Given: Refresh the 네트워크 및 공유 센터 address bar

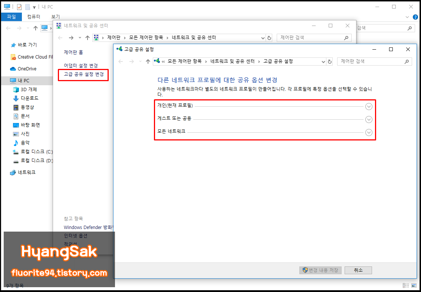Looking at the screenshot, I should coord(270,38).
